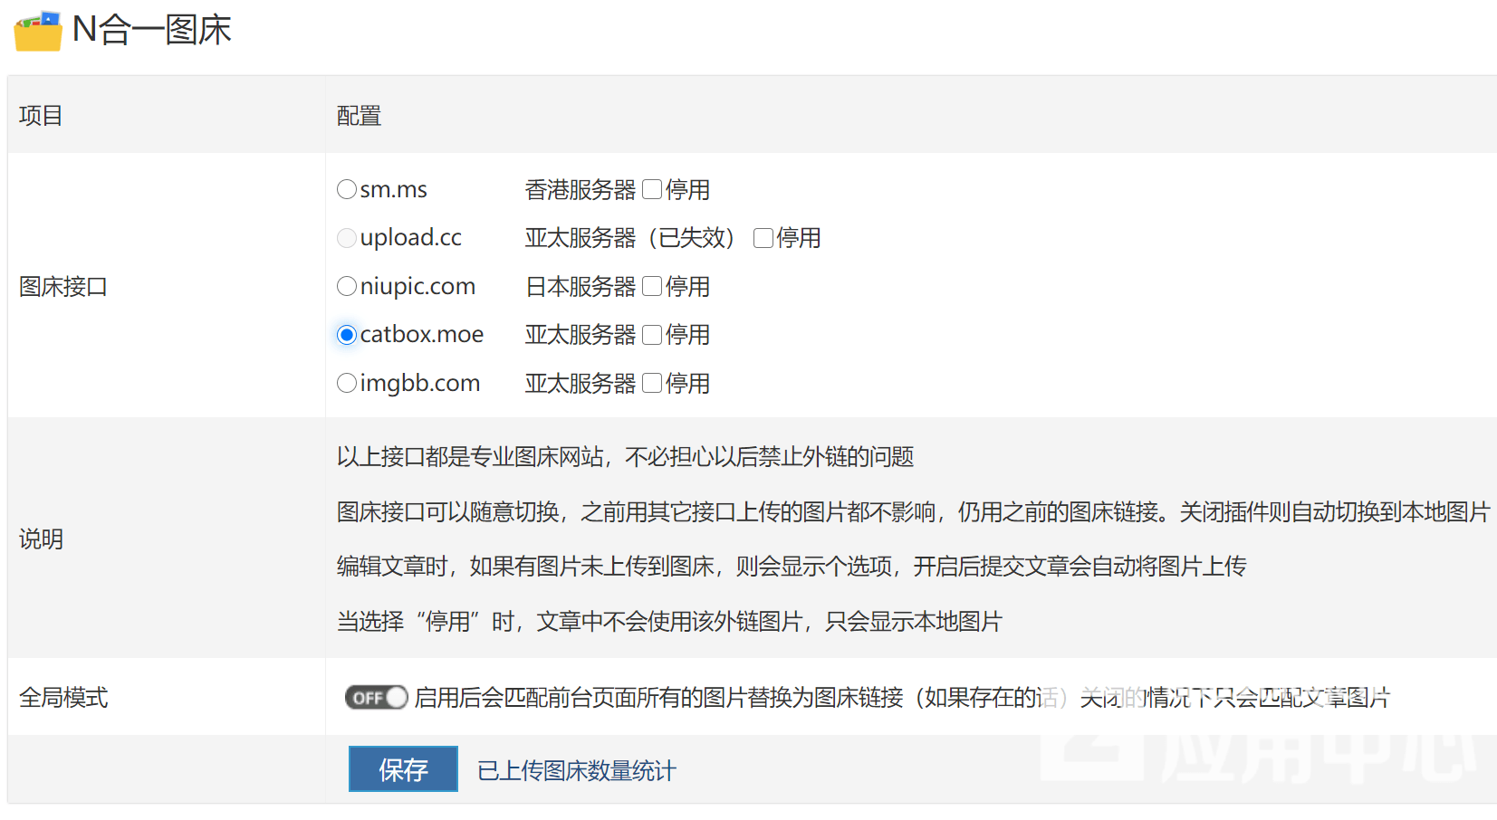Click the 说明 row label
The height and width of the screenshot is (820, 1497).
coord(41,539)
